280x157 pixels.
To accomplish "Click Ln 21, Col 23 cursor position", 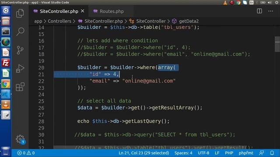I will (x=143, y=153).
